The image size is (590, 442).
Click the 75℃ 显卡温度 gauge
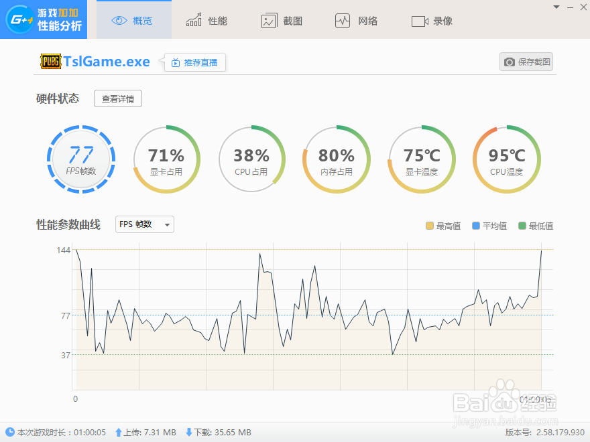tap(422, 159)
